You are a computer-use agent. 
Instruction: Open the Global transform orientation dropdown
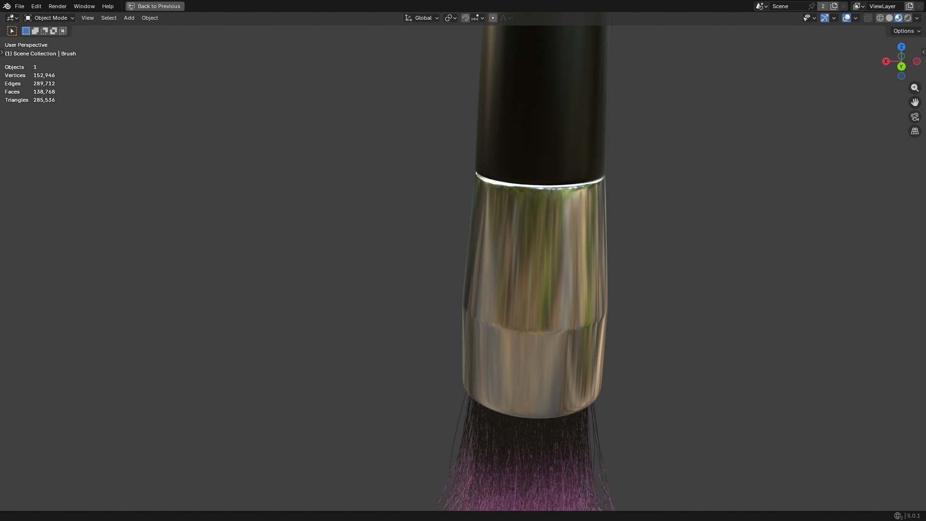422,18
